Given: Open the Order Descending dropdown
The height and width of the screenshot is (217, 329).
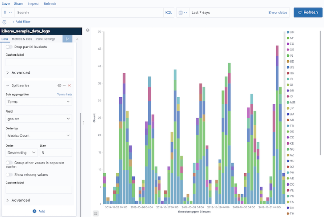Looking at the screenshot, I should (21, 153).
